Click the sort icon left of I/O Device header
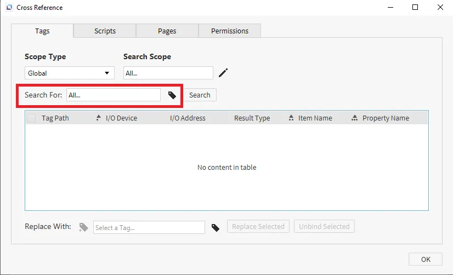 (99, 118)
